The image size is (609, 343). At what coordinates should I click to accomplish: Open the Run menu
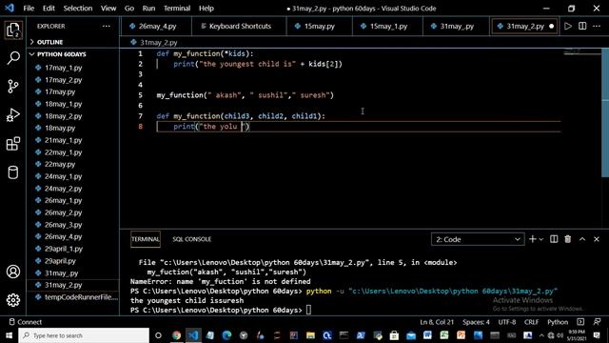148,9
